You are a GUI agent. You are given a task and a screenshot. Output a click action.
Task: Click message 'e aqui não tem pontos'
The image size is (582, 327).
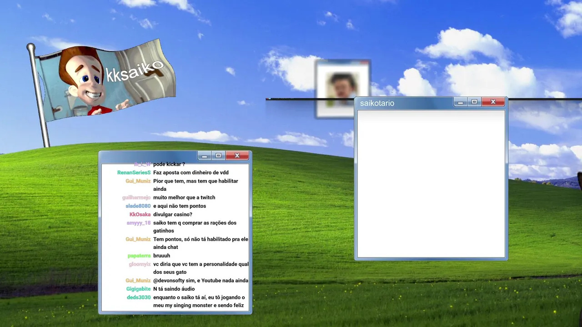(180, 206)
